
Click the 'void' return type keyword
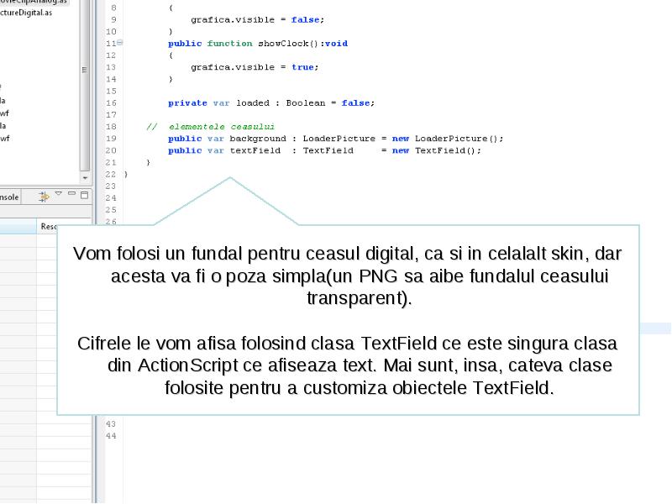(337, 44)
